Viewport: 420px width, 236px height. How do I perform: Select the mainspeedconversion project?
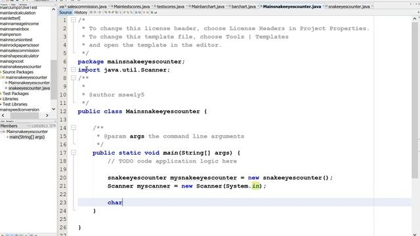[x=20, y=109]
